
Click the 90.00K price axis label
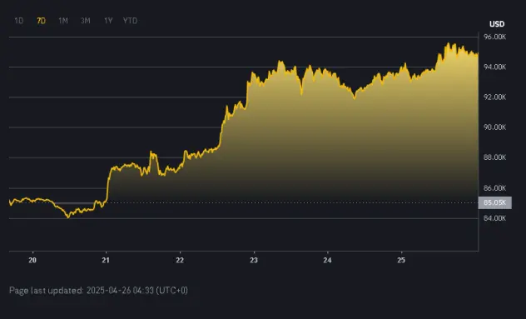494,127
